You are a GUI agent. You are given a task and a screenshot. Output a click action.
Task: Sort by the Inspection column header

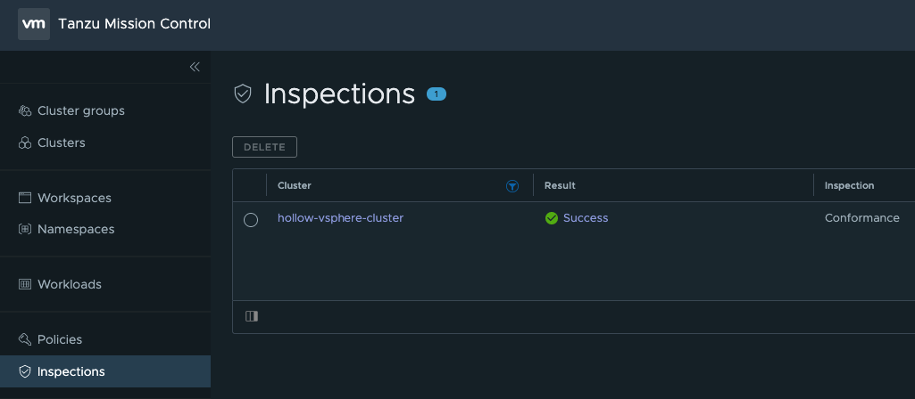pos(849,186)
